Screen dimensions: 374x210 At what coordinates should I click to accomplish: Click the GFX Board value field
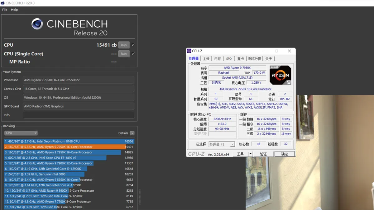pyautogui.click(x=79, y=106)
